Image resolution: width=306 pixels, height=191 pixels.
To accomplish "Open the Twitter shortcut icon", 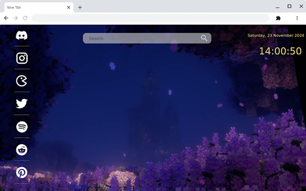I will [x=21, y=104].
